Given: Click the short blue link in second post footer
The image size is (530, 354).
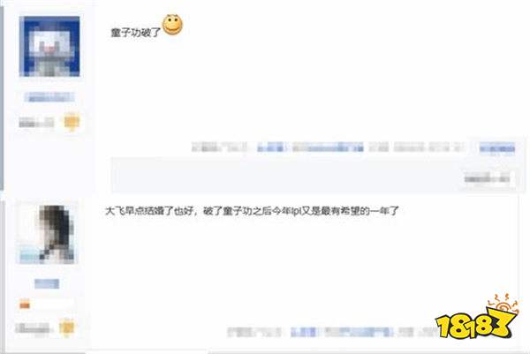Looking at the screenshot, I should (x=303, y=333).
